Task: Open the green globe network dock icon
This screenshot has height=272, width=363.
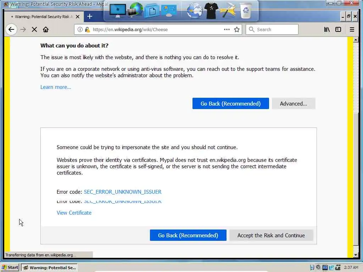Action: point(135,10)
